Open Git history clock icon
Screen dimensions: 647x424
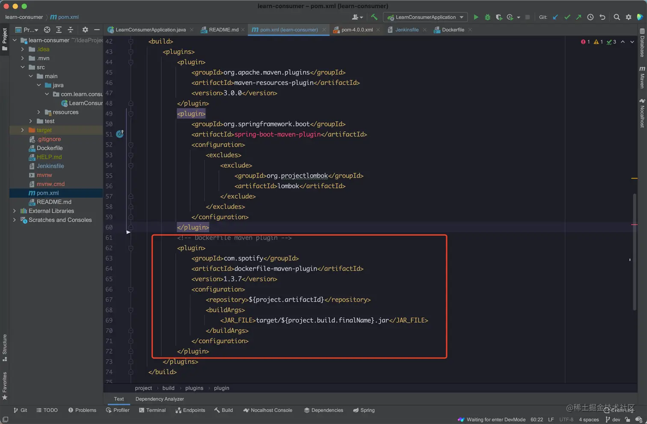[x=590, y=17]
